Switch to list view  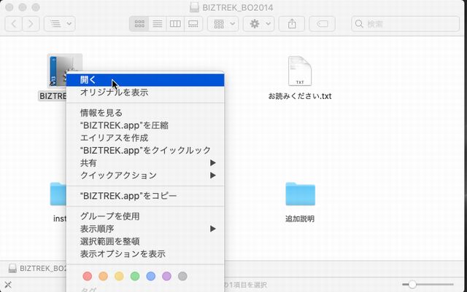pos(158,24)
